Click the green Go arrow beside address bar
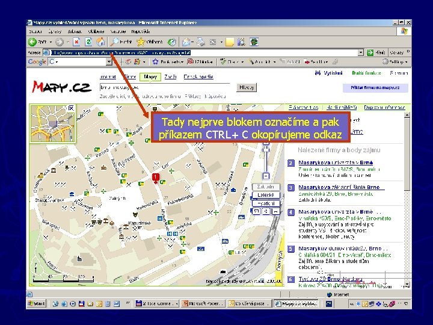Screen dimensions: 433x325 click(370, 52)
